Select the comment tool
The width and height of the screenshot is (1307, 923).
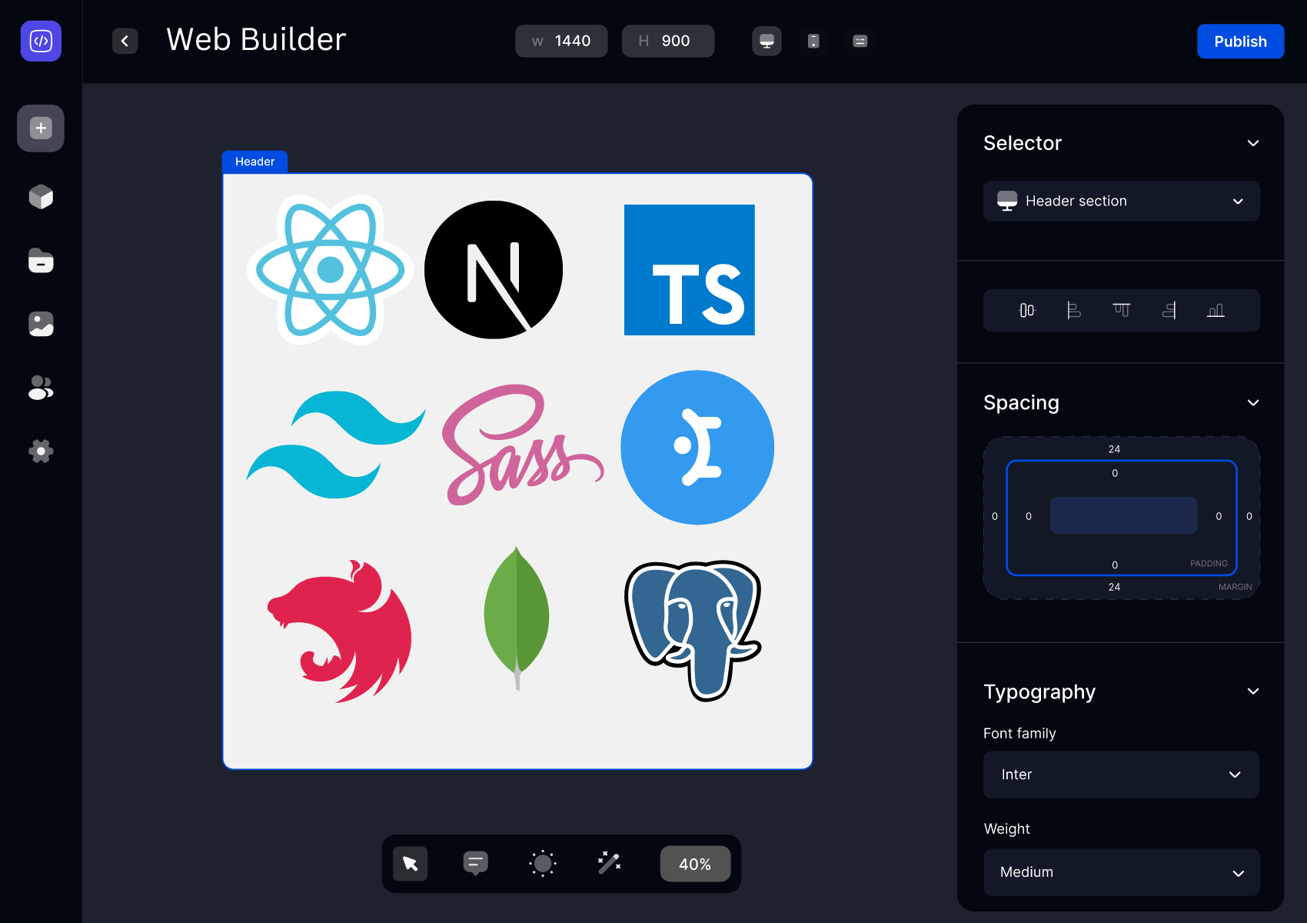point(475,864)
